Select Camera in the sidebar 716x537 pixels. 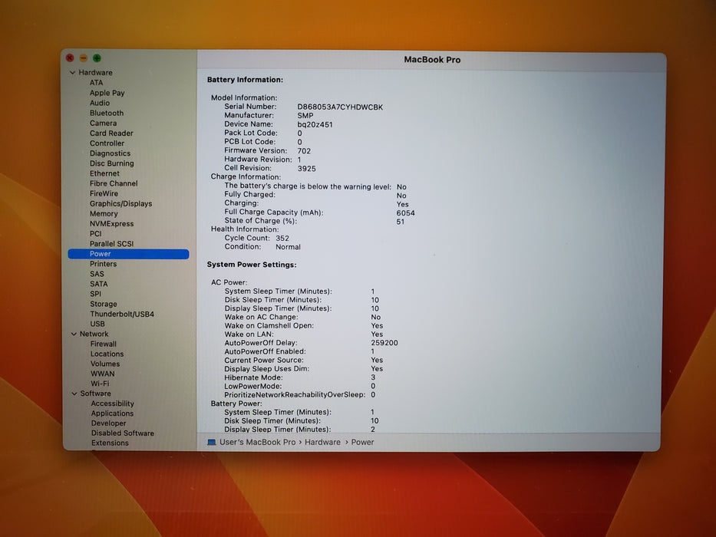coord(103,123)
